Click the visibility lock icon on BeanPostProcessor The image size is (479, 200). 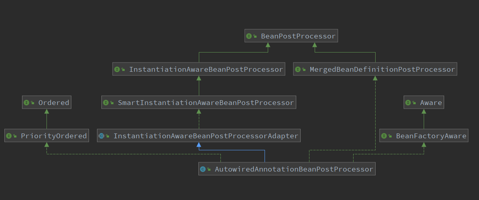click(255, 36)
